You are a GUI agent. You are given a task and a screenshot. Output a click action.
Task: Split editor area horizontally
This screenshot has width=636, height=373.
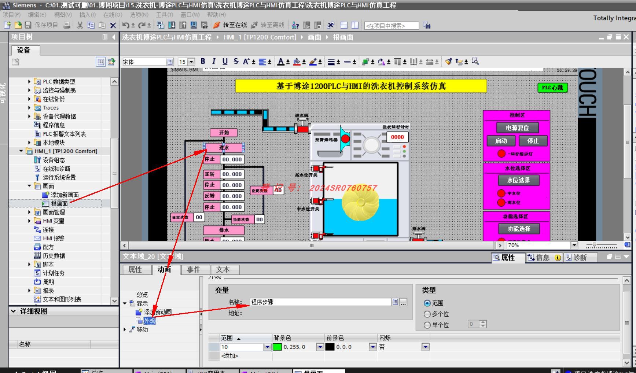(344, 25)
